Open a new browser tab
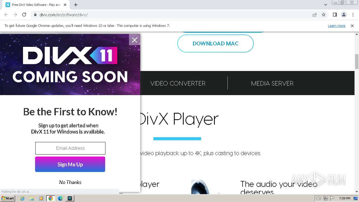359x202 pixels. click(76, 5)
